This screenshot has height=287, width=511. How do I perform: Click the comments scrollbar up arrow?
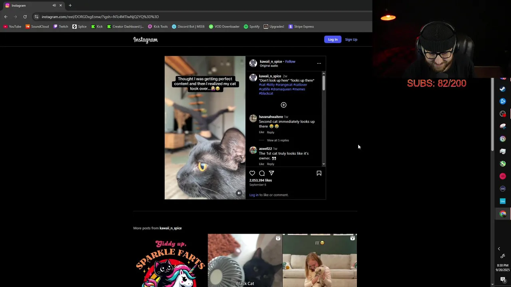coord(323,73)
